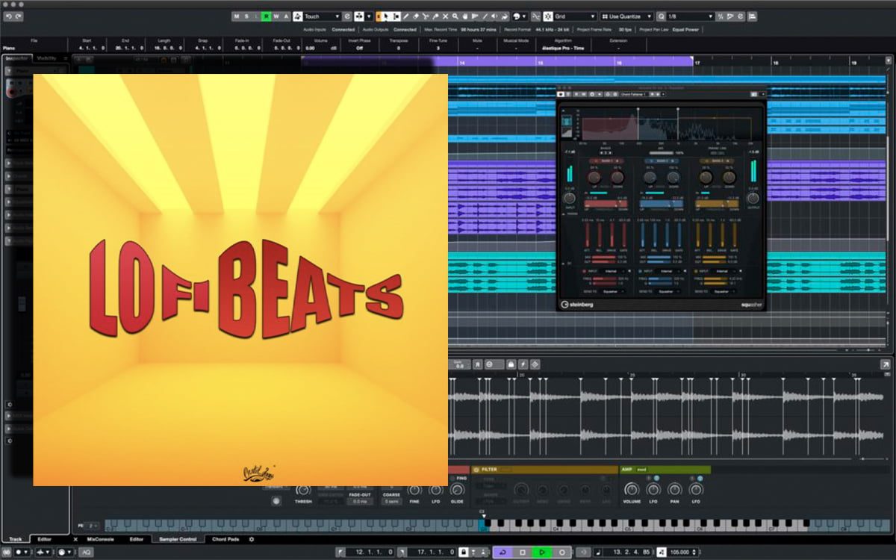
Task: Select the Play speaker tool
Action: coord(494,16)
